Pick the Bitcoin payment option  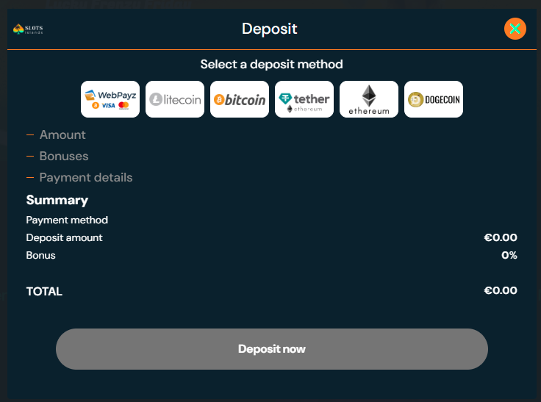pos(240,99)
